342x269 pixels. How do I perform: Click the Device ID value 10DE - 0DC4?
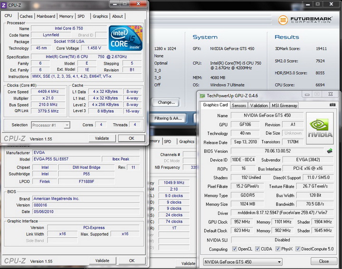pyautogui.click(x=243, y=160)
